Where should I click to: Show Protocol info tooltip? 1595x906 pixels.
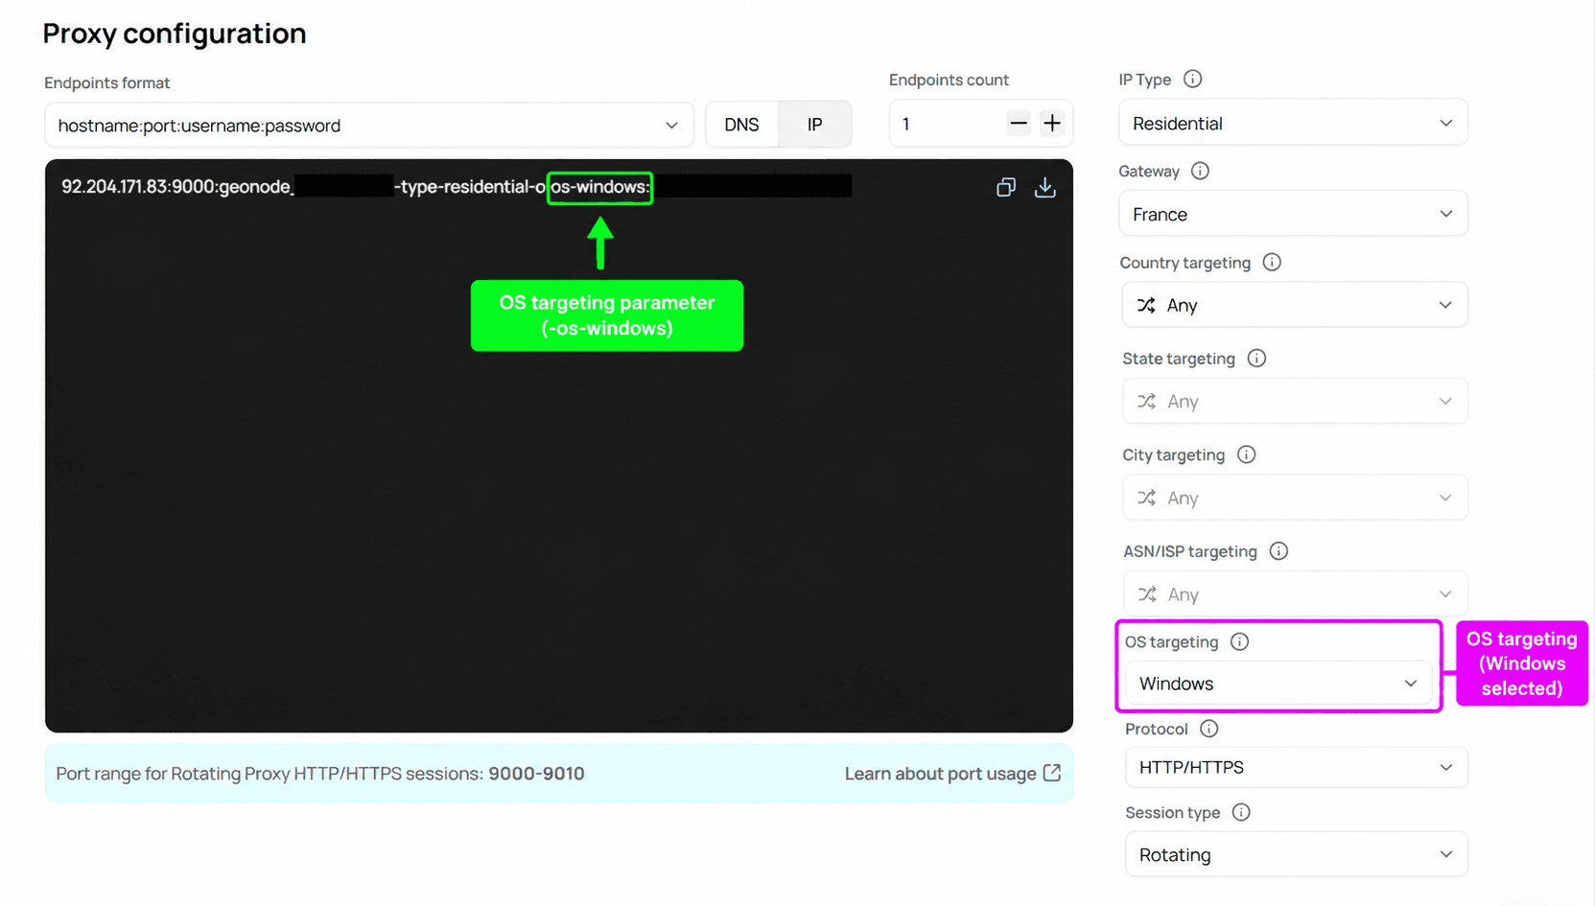[x=1208, y=729]
